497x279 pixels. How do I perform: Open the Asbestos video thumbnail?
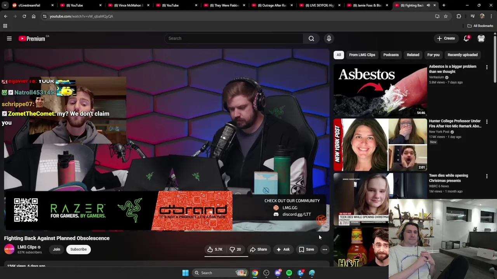click(x=380, y=90)
